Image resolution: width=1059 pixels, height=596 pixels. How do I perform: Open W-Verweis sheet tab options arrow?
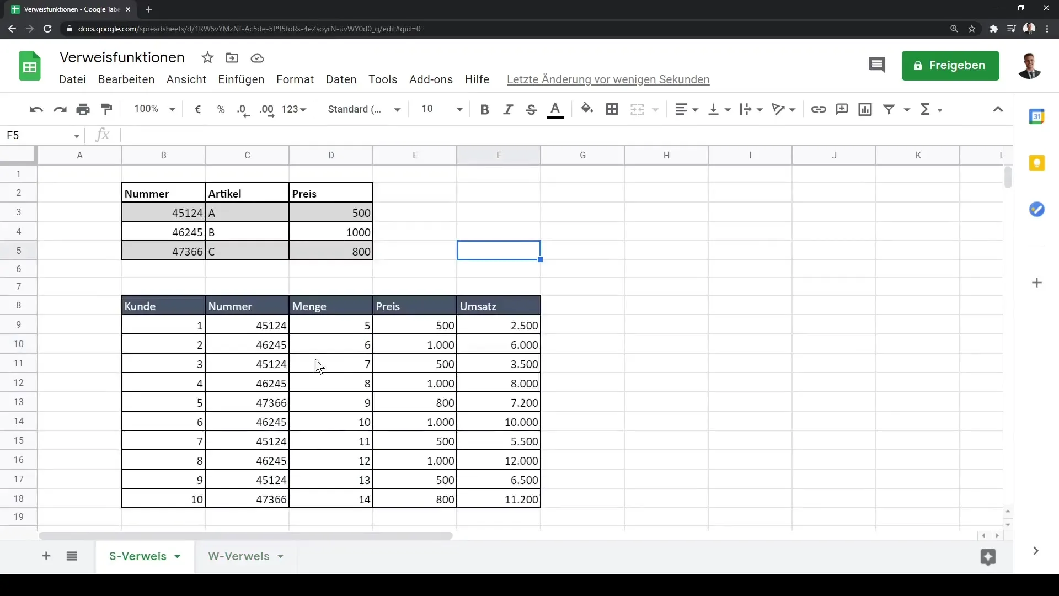tap(280, 556)
